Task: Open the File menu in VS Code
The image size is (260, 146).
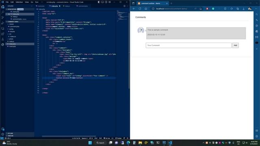Action: [7, 2]
